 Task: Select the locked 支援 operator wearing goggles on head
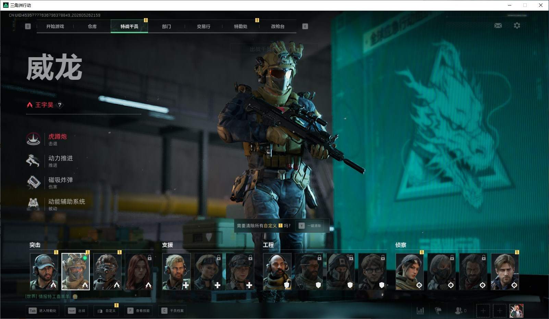(x=208, y=271)
